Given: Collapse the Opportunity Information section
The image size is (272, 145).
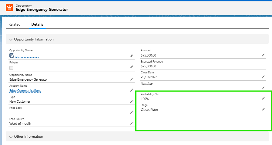Looking at the screenshot, I should coord(11,39).
